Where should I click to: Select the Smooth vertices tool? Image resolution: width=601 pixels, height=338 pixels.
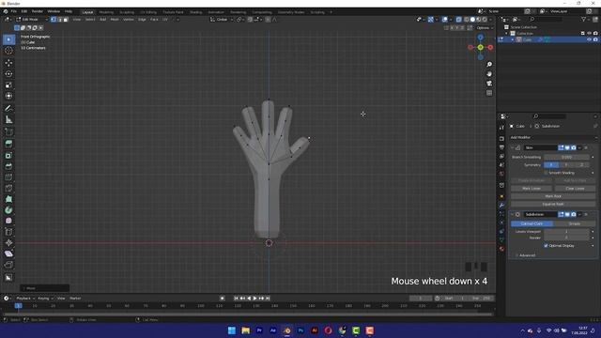tap(8, 221)
